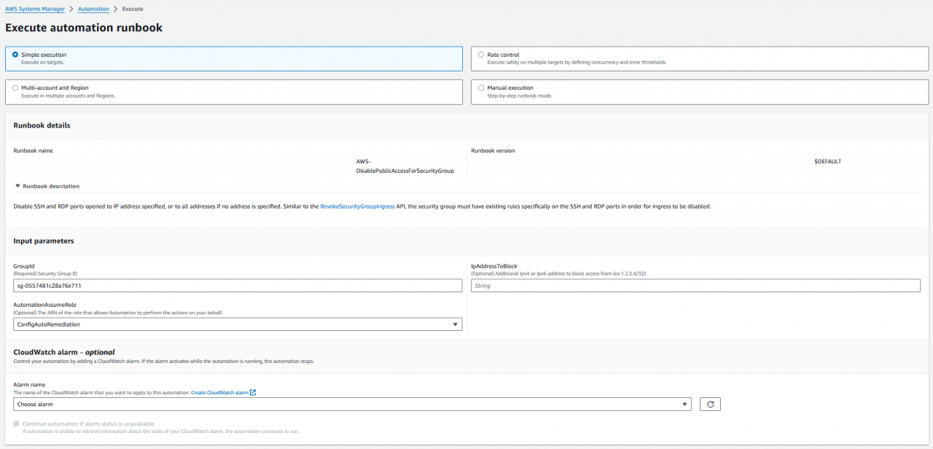The width and height of the screenshot is (933, 449).
Task: Open the Automation breadcrumb link
Action: (x=93, y=8)
